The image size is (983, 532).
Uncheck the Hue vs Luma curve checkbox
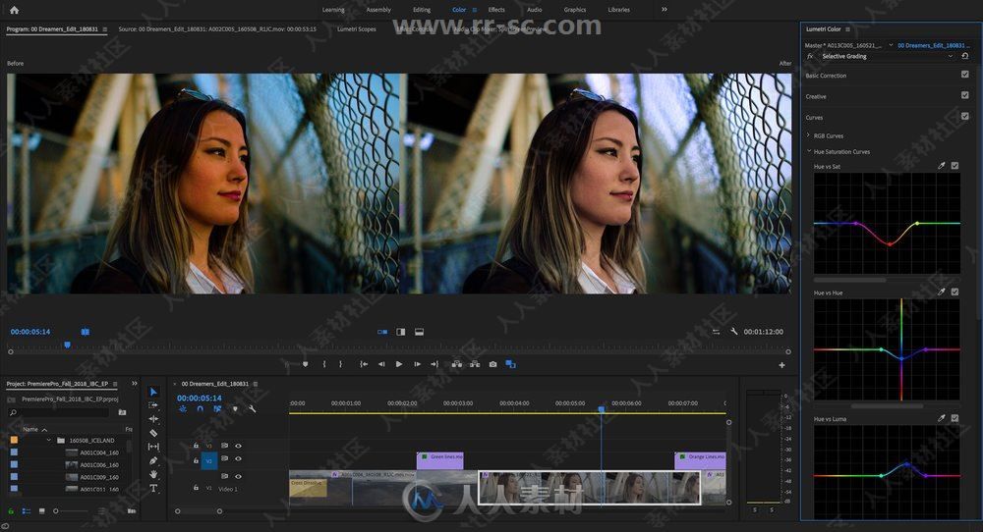point(954,418)
